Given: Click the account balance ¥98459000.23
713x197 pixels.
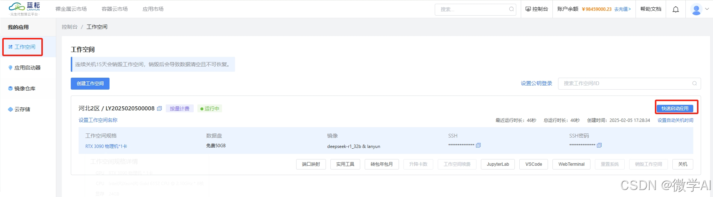Looking at the screenshot, I should tap(597, 9).
